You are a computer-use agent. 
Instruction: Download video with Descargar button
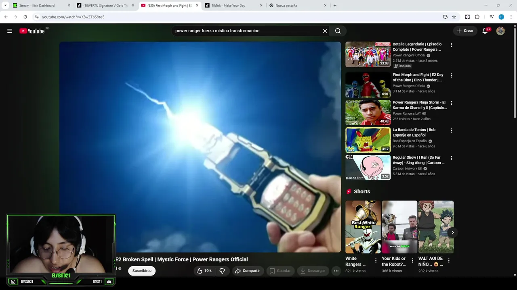tap(313, 271)
